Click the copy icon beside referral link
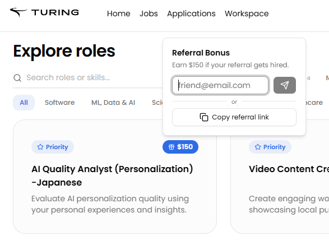The width and height of the screenshot is (329, 245). coord(204,117)
